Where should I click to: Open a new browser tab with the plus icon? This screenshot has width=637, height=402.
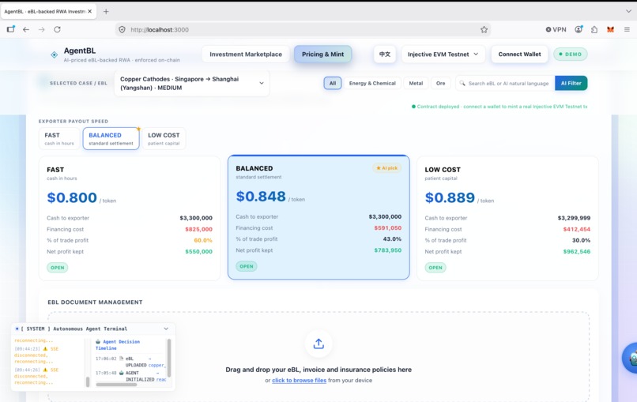click(106, 11)
